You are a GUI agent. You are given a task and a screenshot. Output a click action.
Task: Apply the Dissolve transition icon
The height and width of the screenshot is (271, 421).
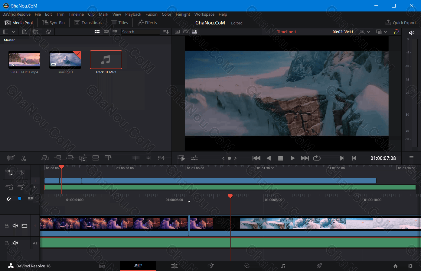[148, 158]
